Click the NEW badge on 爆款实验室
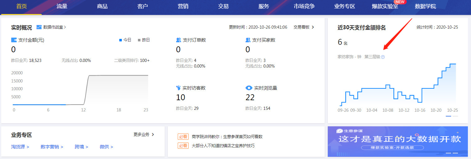 click(x=400, y=2)
